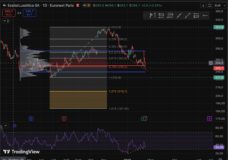Click the EssilorLuxottica SA symbol title
The image size is (228, 160).
click(23, 6)
